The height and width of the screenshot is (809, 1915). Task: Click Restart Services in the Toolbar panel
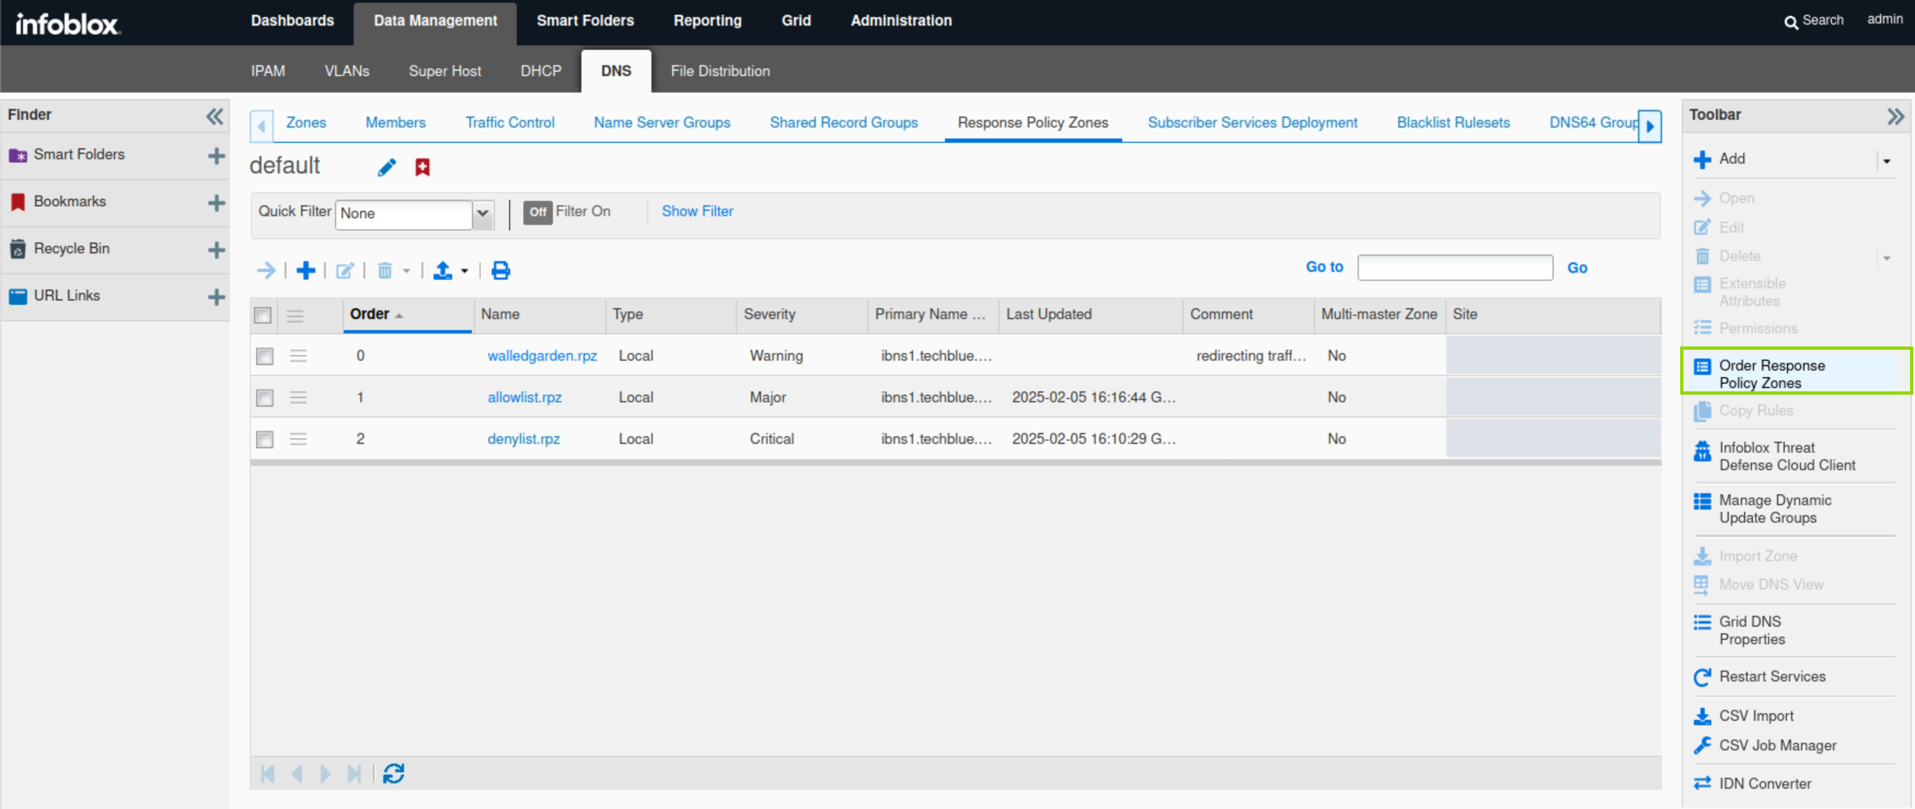pos(1772,676)
